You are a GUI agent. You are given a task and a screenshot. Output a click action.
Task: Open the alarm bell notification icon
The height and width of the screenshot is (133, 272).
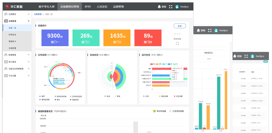click(x=159, y=6)
